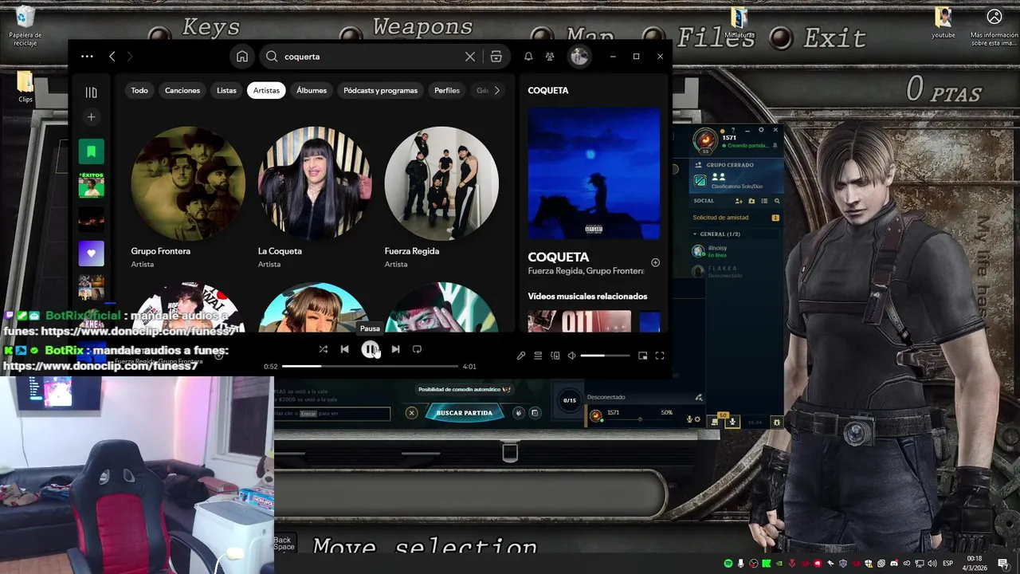
Task: Open Spotify browse icon next to search
Action: click(x=496, y=57)
